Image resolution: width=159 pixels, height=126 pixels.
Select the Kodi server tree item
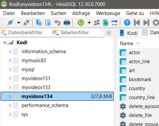pyautogui.click(x=22, y=43)
